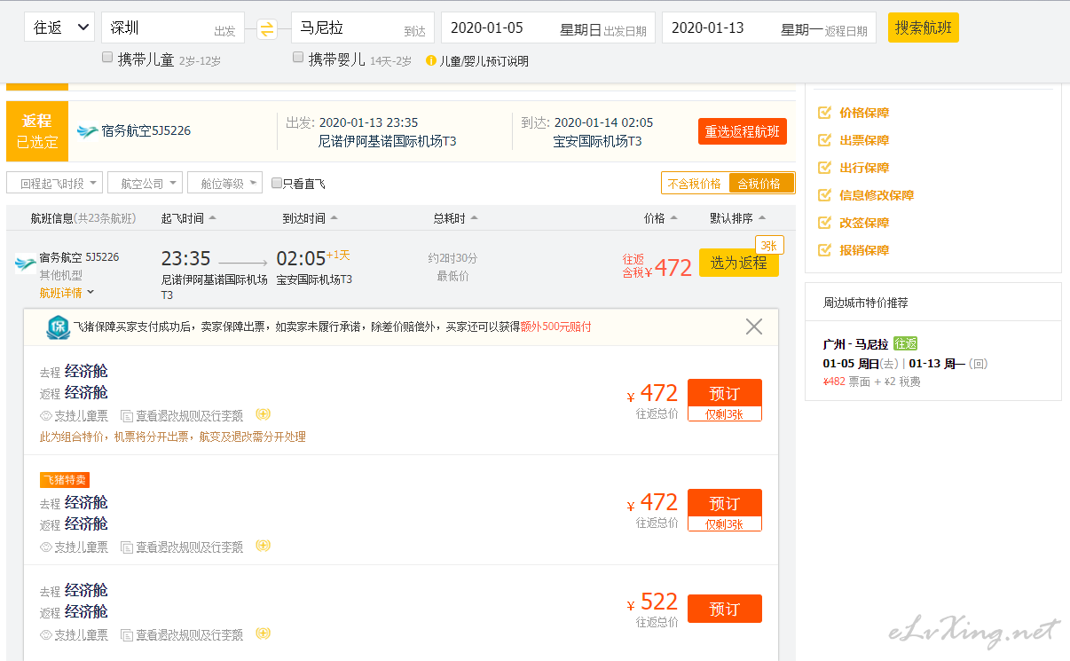Tick the 携带儿童 checkbox

(x=107, y=58)
